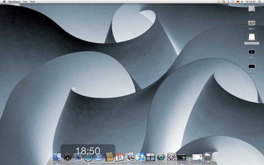Open Time Machine in the Dock
This screenshot has width=264, height=165.
coord(161,157)
